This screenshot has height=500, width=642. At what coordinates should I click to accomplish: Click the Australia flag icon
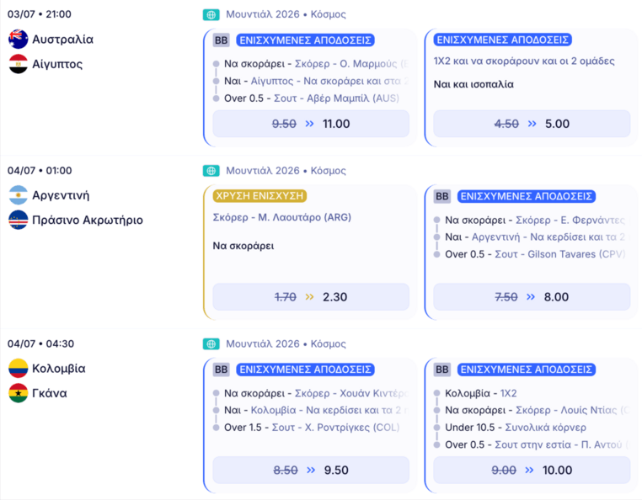tap(18, 40)
